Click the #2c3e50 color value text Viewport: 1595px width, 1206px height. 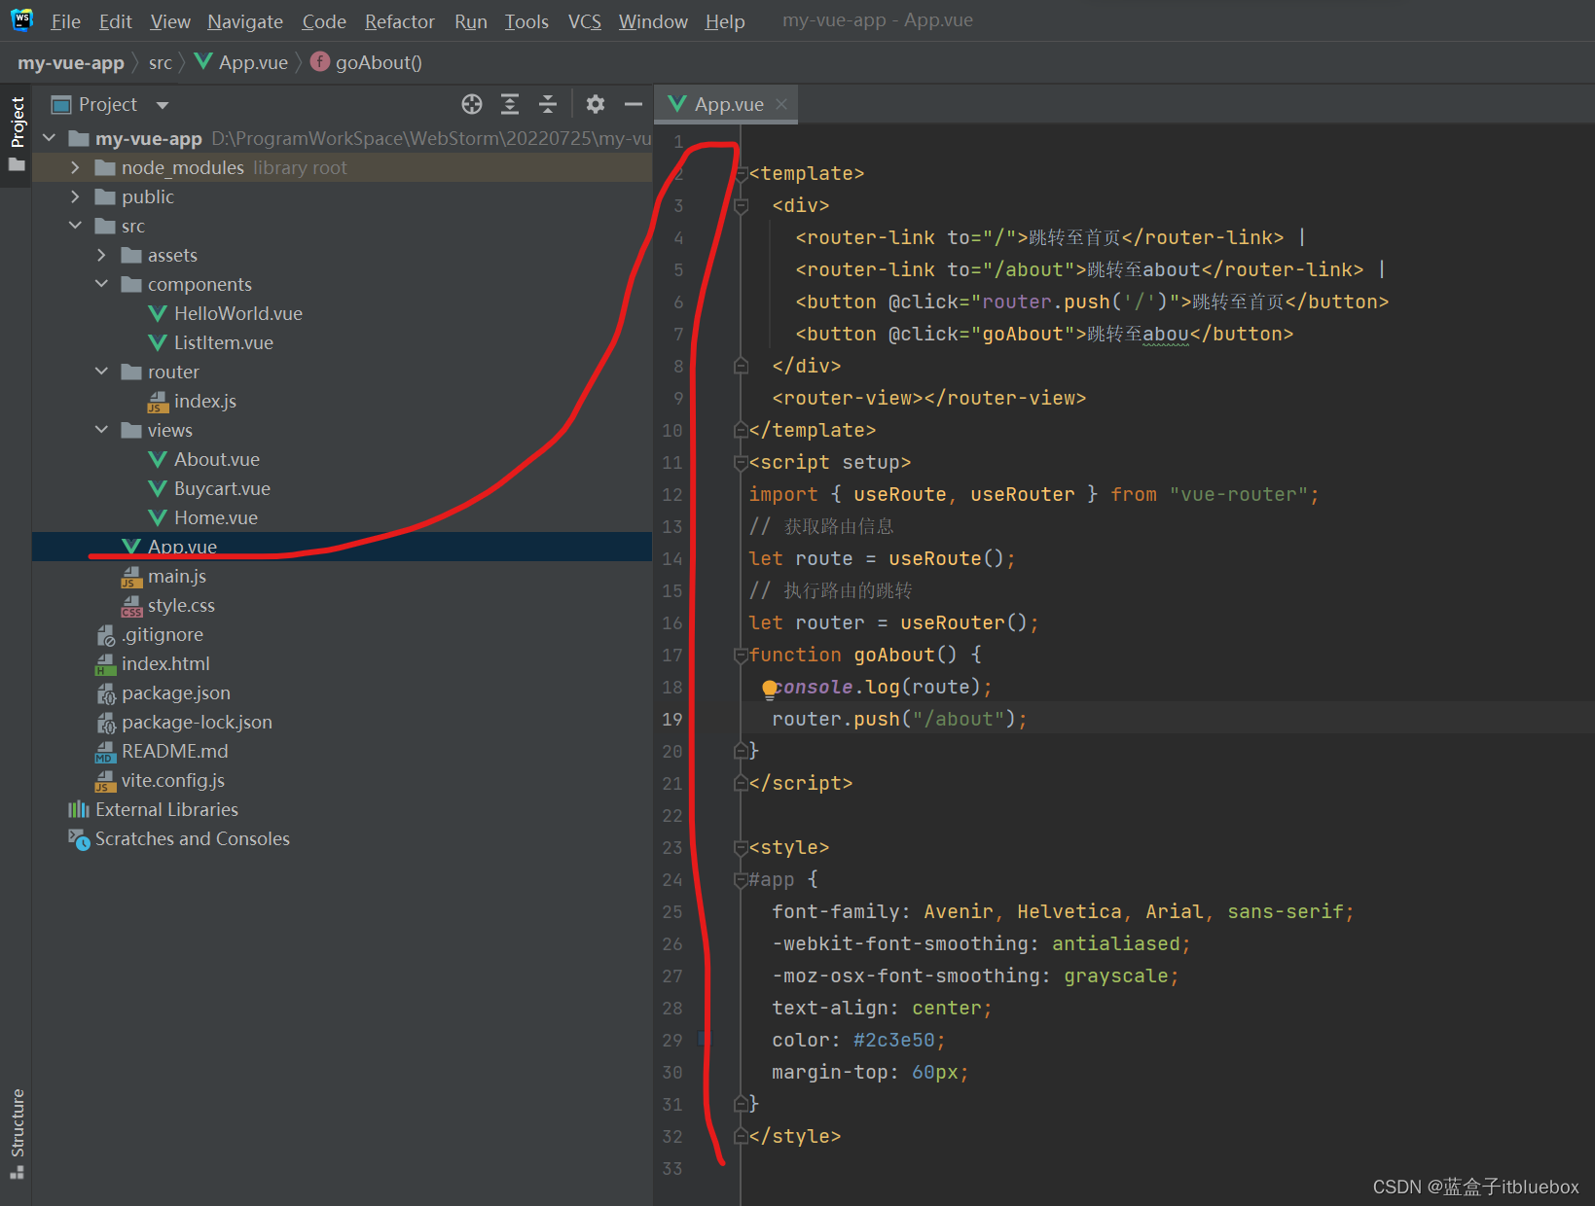point(893,1040)
